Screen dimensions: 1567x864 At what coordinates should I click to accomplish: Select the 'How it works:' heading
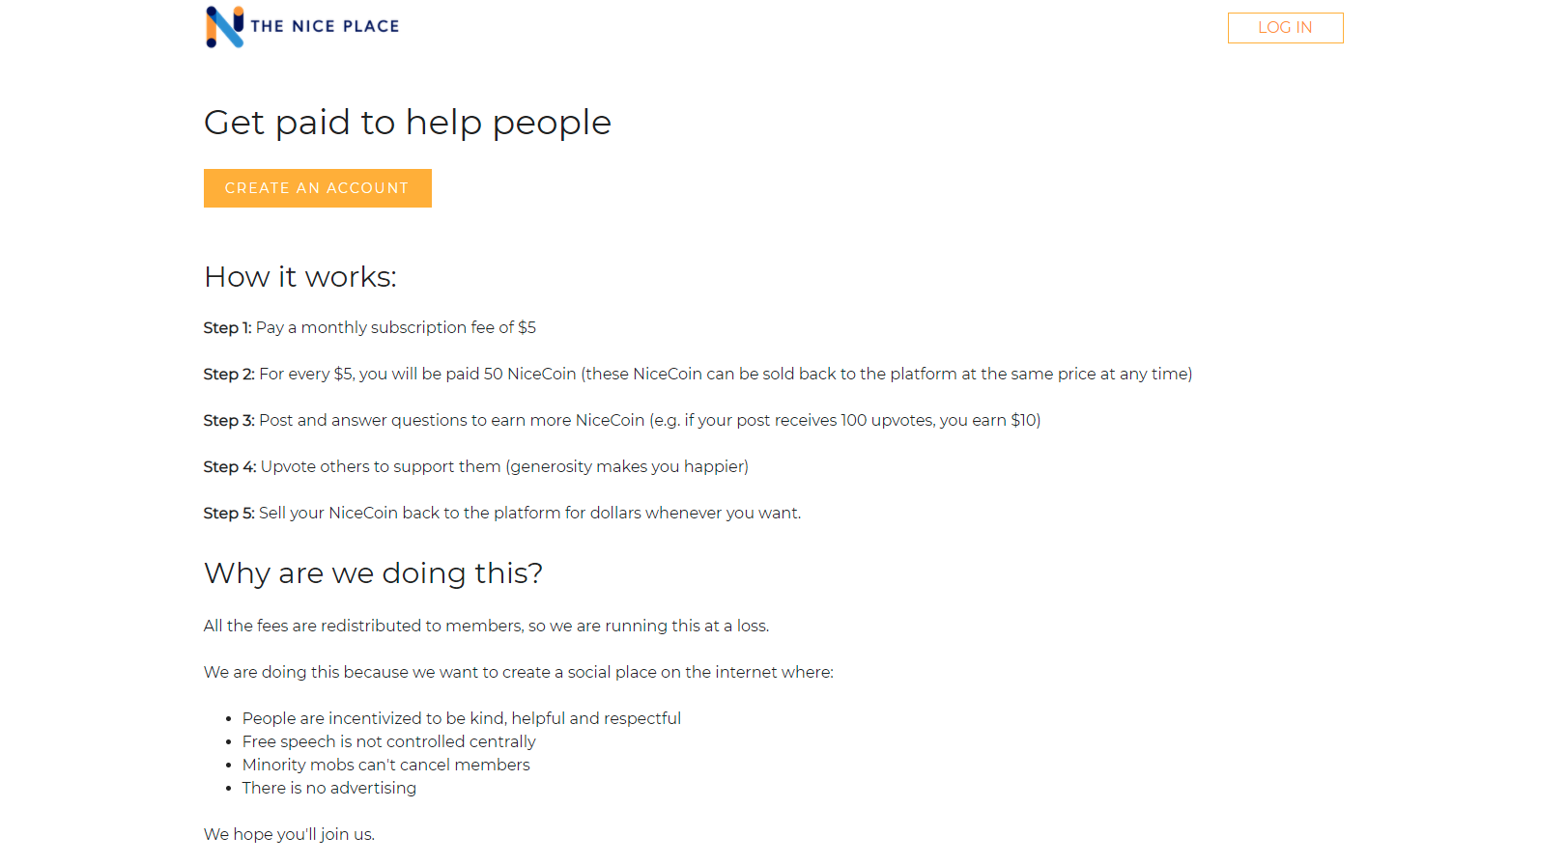tap(299, 277)
